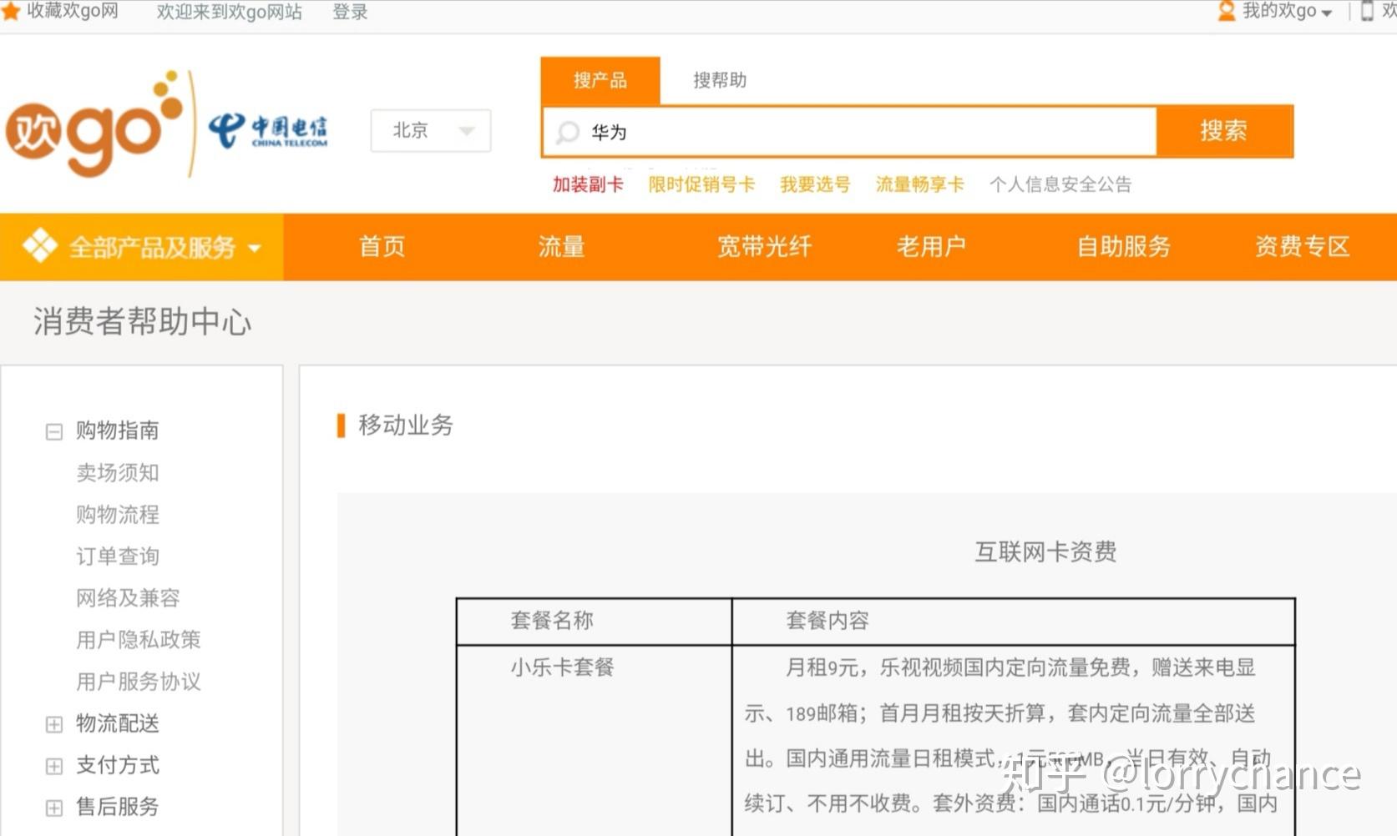1397x836 pixels.
Task: Click the 互联网卡资费 table title
Action: [1045, 551]
